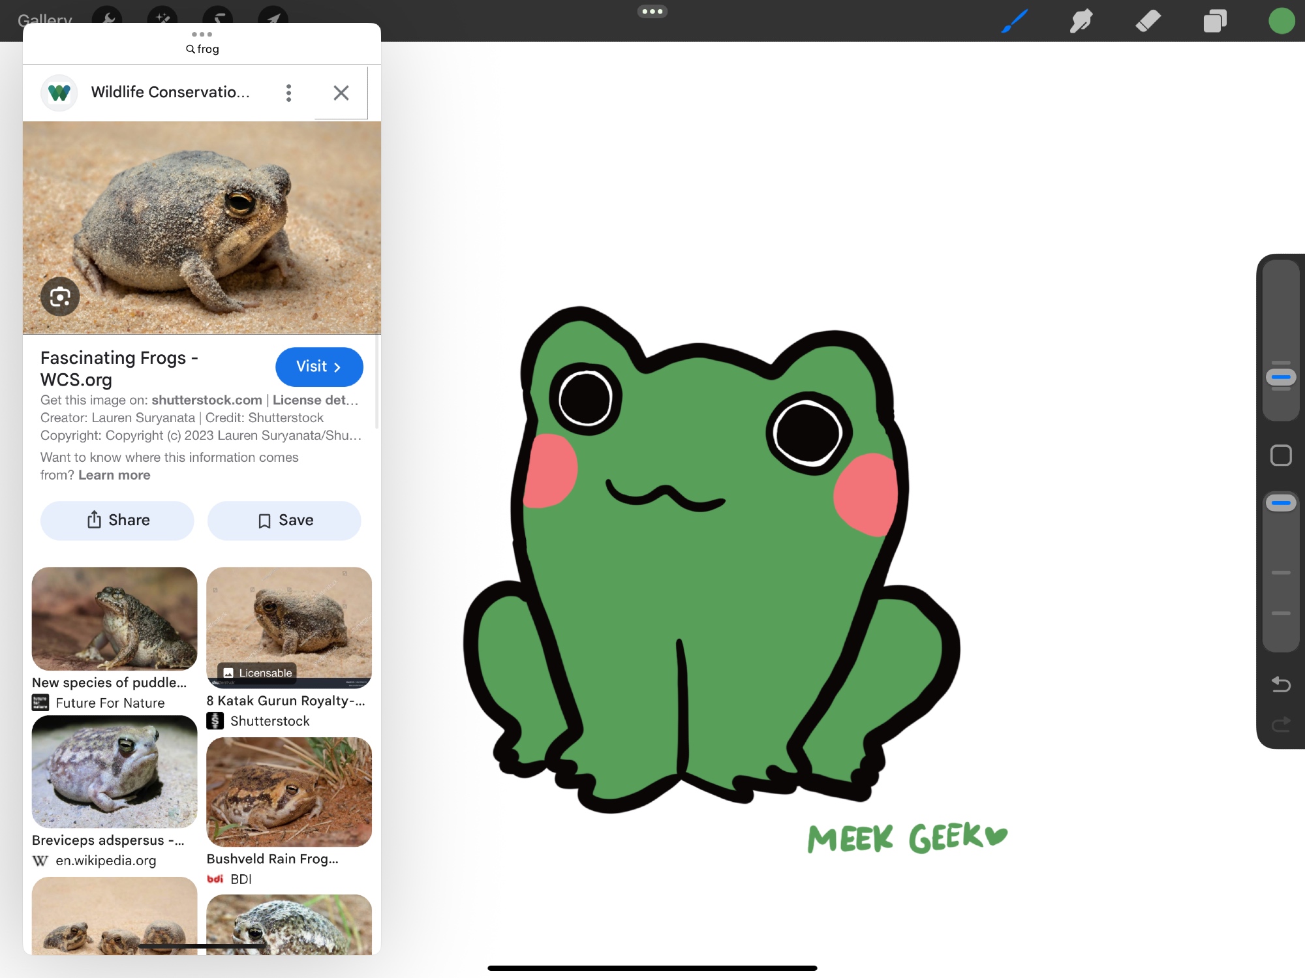
Task: Click the Share button
Action: pyautogui.click(x=117, y=520)
